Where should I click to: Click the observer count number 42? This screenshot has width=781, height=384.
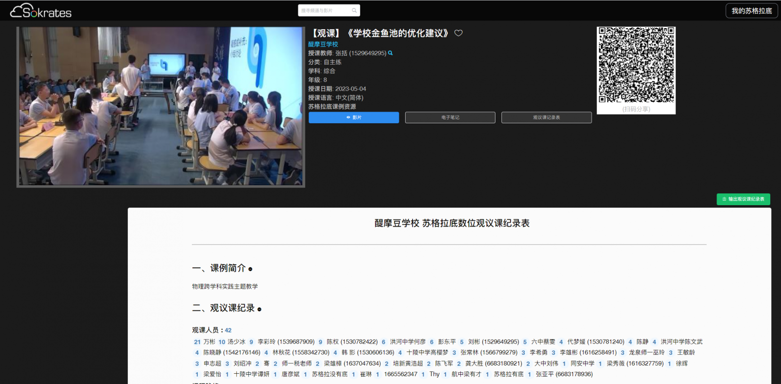pyautogui.click(x=228, y=330)
